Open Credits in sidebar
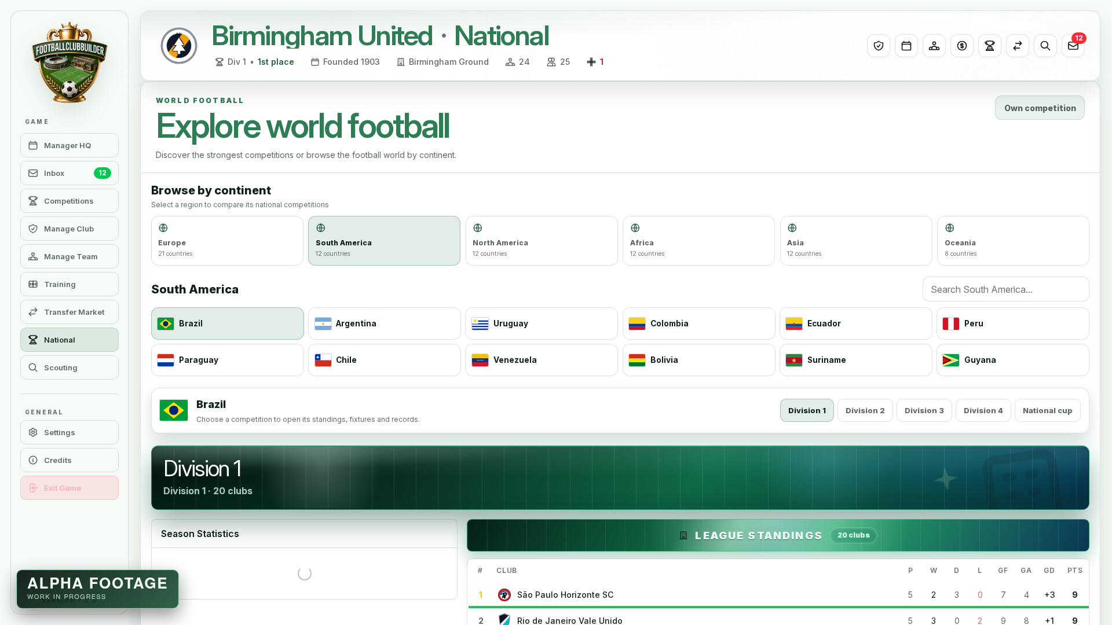1112x625 pixels. (69, 460)
